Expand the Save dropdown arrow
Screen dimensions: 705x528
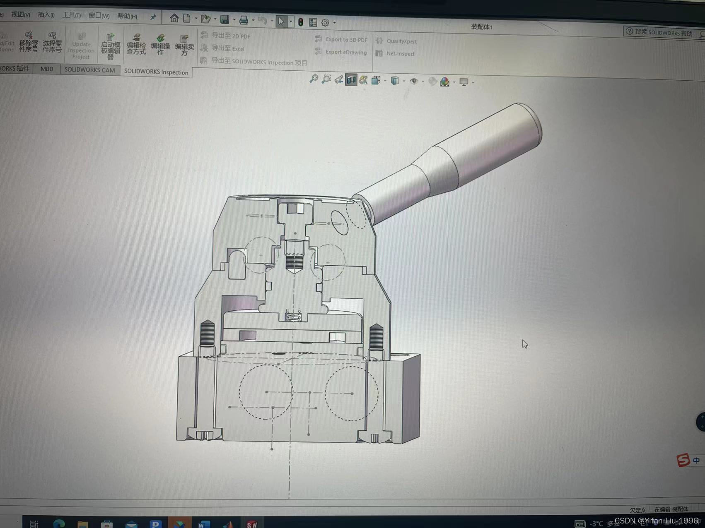[234, 19]
